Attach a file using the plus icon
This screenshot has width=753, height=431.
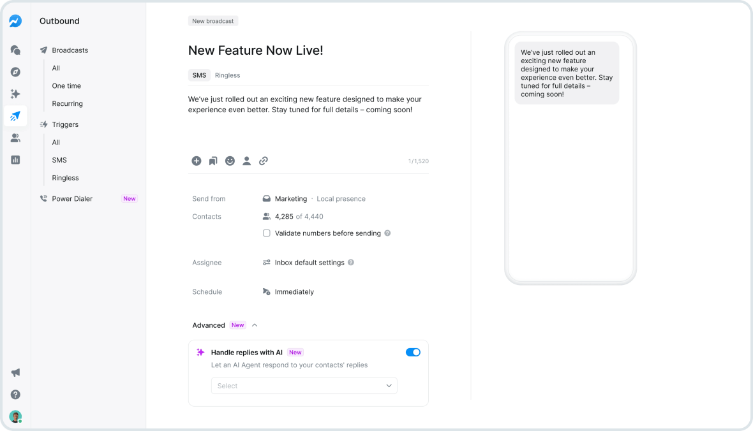pos(197,161)
